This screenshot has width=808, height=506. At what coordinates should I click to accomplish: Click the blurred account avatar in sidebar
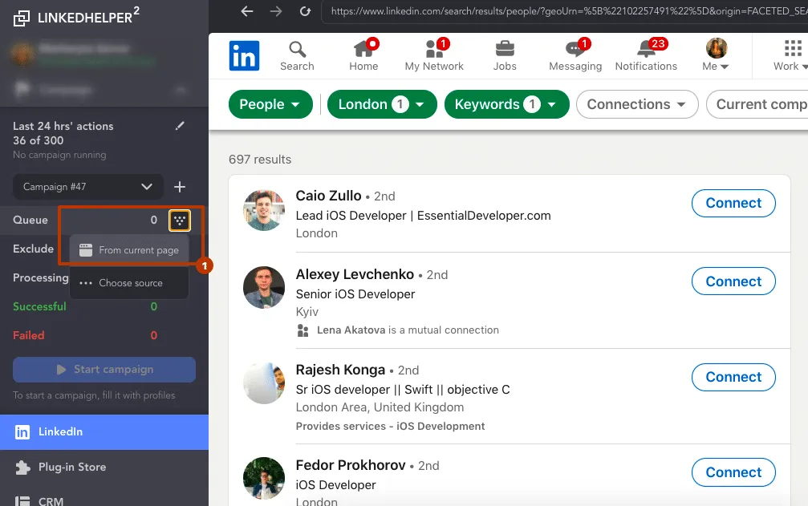(x=22, y=54)
